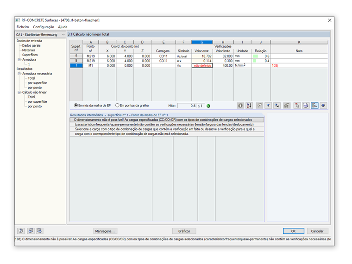Click the green relation swatch with 0.6
The width and height of the screenshot is (352, 264).
[255, 56]
